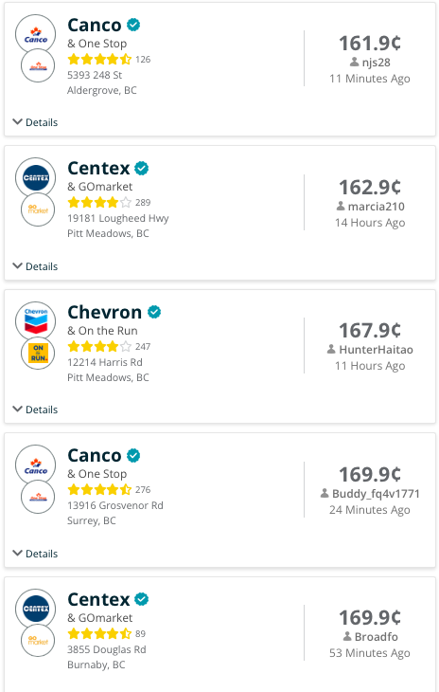Click the Canco logo for Surrey station

(36, 465)
